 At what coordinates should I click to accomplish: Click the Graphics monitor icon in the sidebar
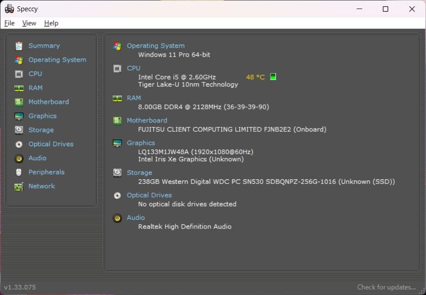pyautogui.click(x=18, y=116)
